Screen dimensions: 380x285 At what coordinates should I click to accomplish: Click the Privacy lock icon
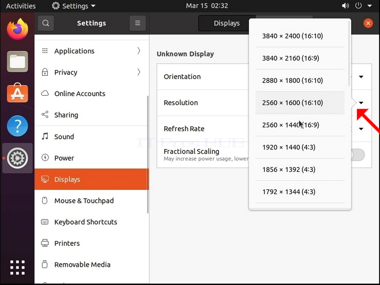coord(45,72)
